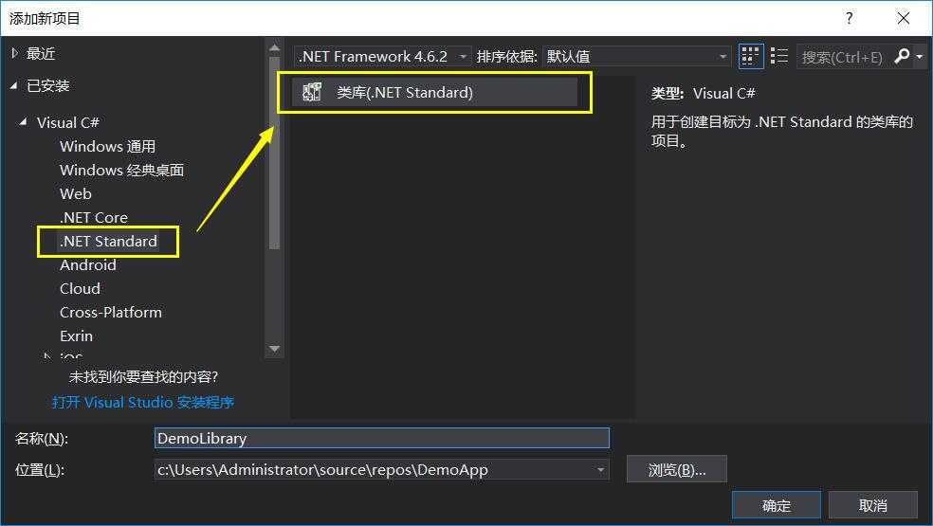Click the category tree scrollbar thumb
Screen dimensions: 933x526
coord(274,153)
